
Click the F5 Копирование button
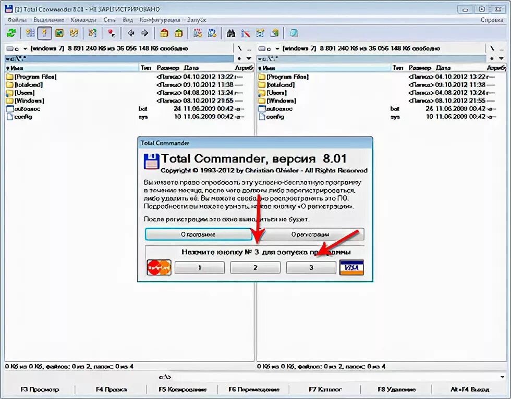click(x=182, y=389)
